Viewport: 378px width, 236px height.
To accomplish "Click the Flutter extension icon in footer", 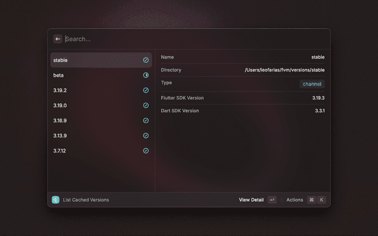I will click(56, 200).
